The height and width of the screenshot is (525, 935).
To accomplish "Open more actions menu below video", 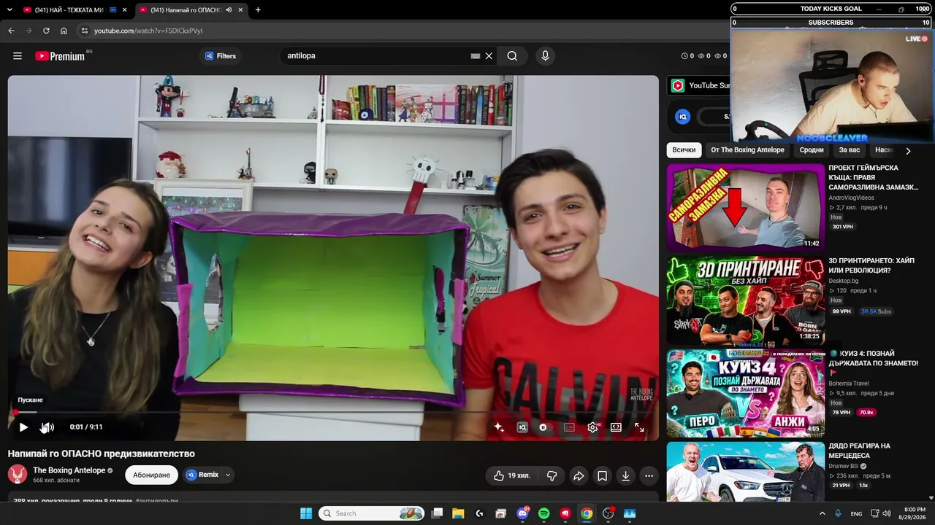I will pyautogui.click(x=649, y=476).
